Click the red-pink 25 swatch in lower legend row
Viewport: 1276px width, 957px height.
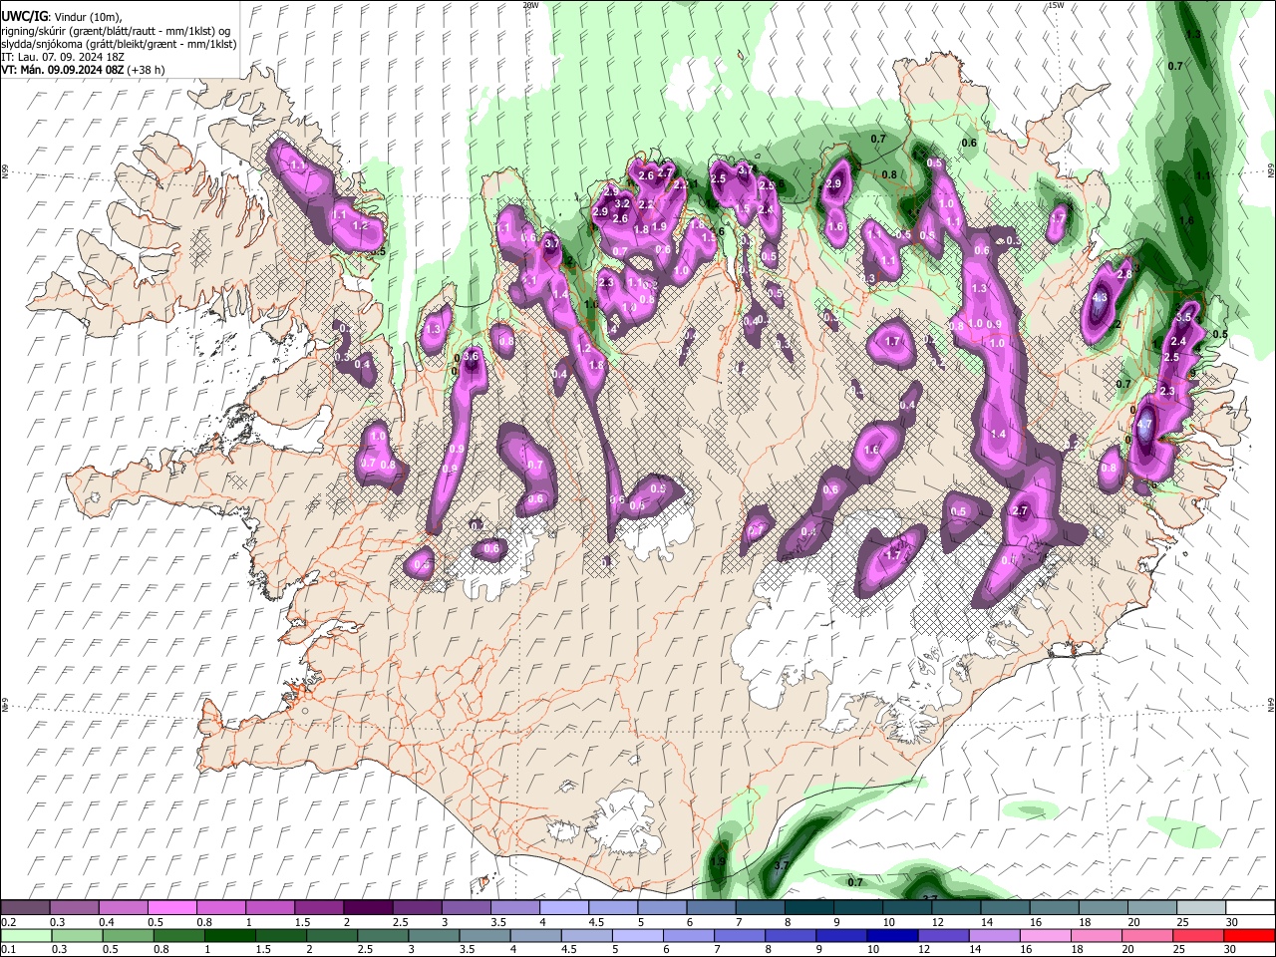coord(1198,935)
